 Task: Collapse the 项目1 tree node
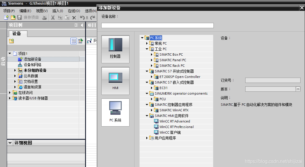[10, 53]
